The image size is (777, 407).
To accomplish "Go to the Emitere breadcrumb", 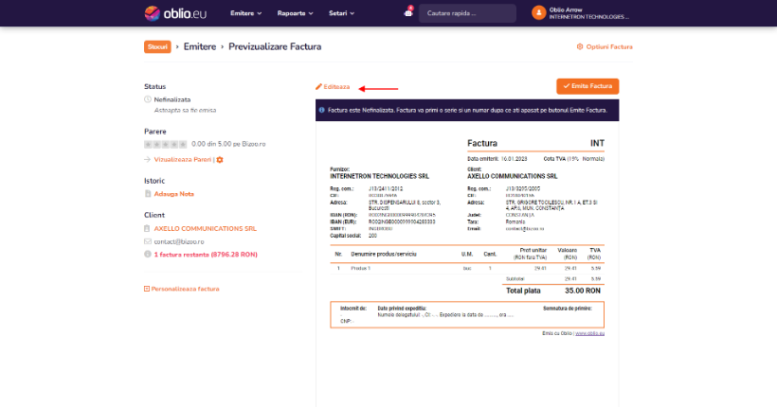I will (200, 46).
